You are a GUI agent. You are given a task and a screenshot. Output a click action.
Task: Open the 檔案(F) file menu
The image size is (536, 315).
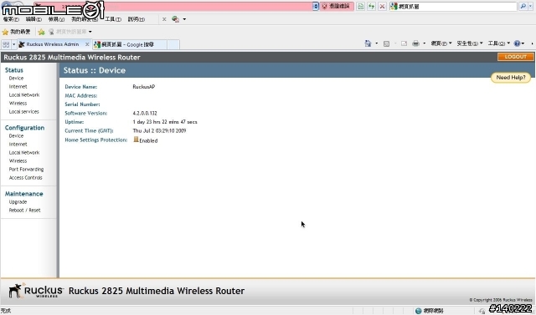[11, 19]
